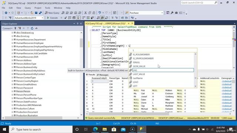Viewport: 237px width, 133px height.
Task: Expand the dbo.DatabaseLog table node
Action: coord(12,33)
